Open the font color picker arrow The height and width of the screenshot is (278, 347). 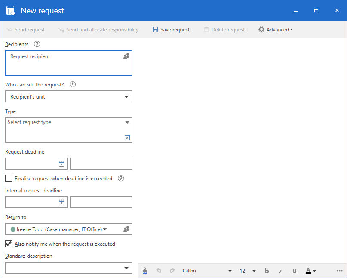315,271
